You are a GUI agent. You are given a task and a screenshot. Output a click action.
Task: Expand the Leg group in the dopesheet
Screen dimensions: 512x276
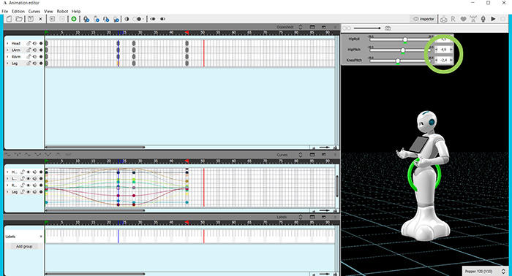click(7, 64)
